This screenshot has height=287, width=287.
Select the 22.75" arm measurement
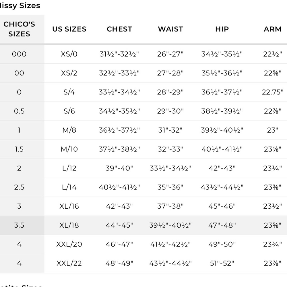(x=272, y=92)
